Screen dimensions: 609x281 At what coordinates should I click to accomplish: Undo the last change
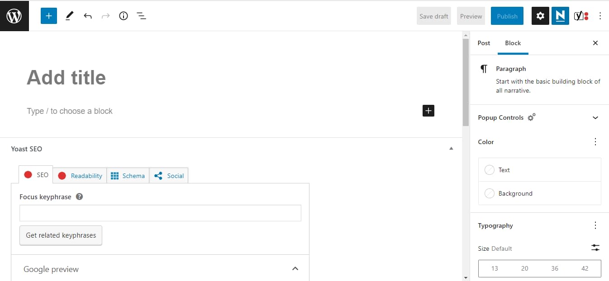(x=87, y=16)
